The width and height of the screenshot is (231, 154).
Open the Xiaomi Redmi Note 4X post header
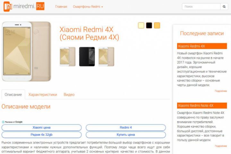[x=202, y=106]
